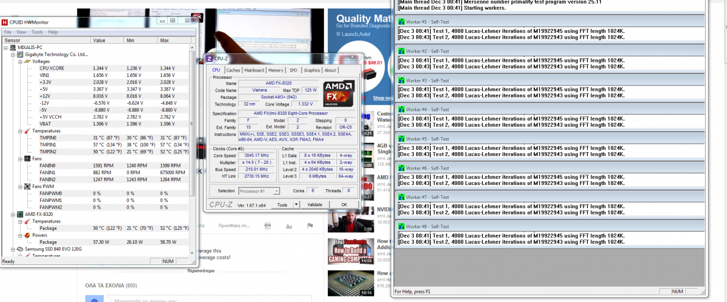Screen dimensions: 727x302
Task: Click the Worker #2 Self-Test window icon
Action: click(400, 51)
